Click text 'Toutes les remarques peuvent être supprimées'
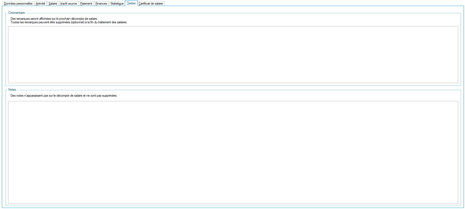This screenshot has width=465, height=209. pyautogui.click(x=69, y=22)
